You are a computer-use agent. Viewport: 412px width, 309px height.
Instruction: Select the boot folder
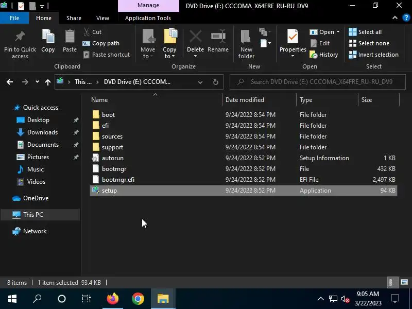(243, 115)
